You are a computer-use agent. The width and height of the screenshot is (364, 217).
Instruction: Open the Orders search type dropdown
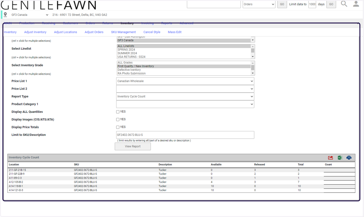click(x=259, y=4)
